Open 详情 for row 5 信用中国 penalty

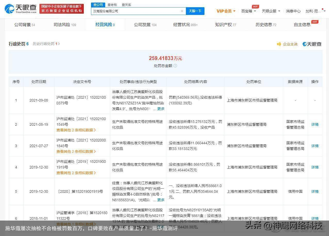point(315,191)
